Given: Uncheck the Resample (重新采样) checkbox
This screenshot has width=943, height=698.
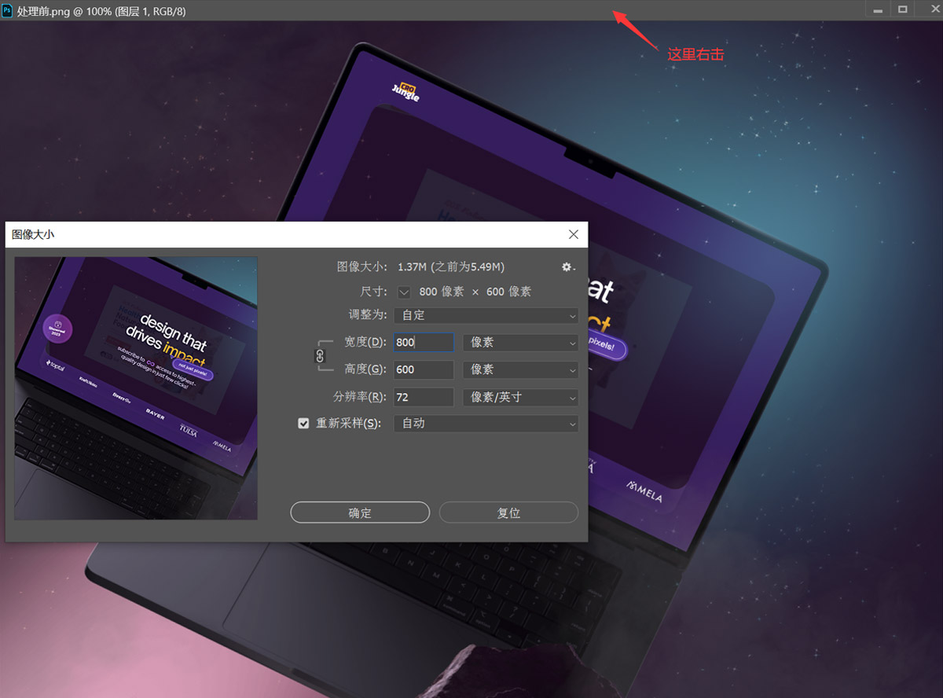Looking at the screenshot, I should 303,423.
